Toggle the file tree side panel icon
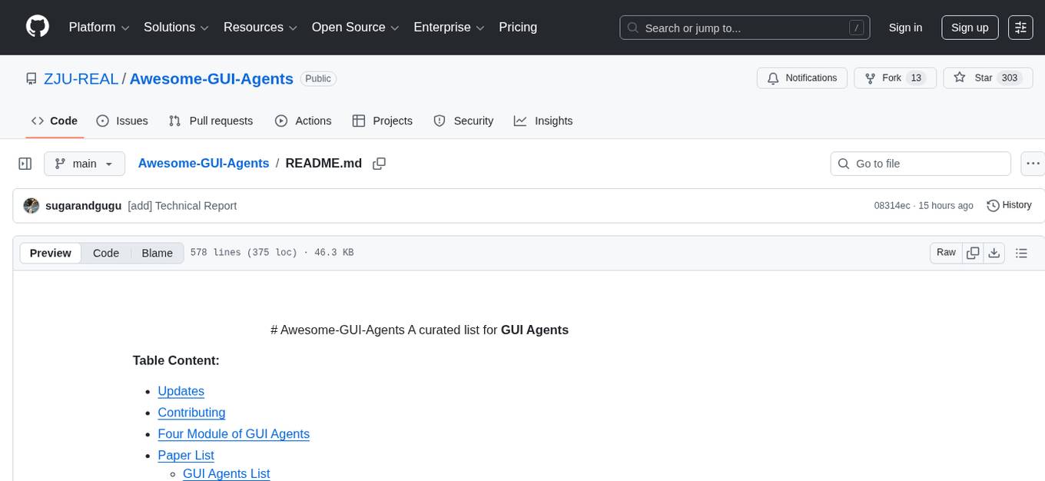 (x=25, y=163)
